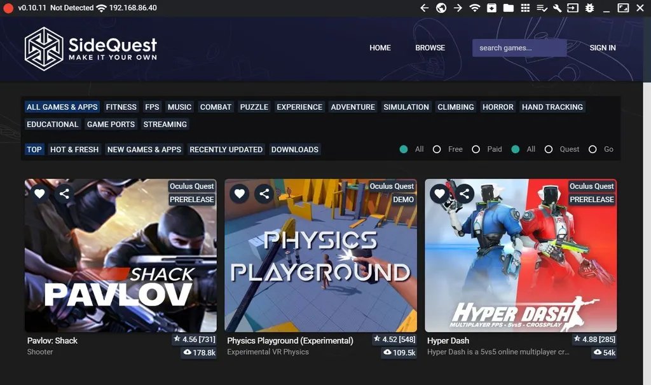Screen dimensions: 651x385
Task: Share Physics Playground via its share icon
Action: coord(264,194)
